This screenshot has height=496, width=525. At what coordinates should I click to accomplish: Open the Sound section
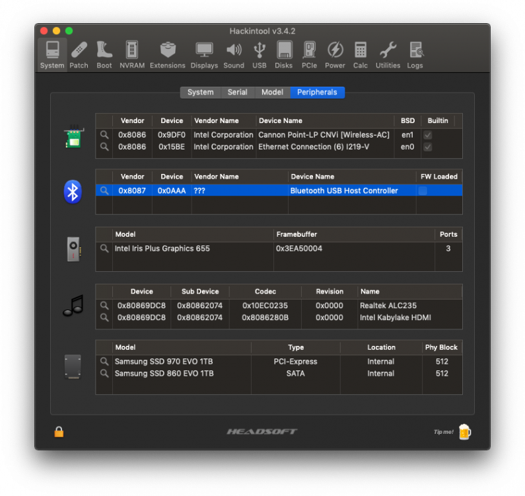[x=234, y=55]
